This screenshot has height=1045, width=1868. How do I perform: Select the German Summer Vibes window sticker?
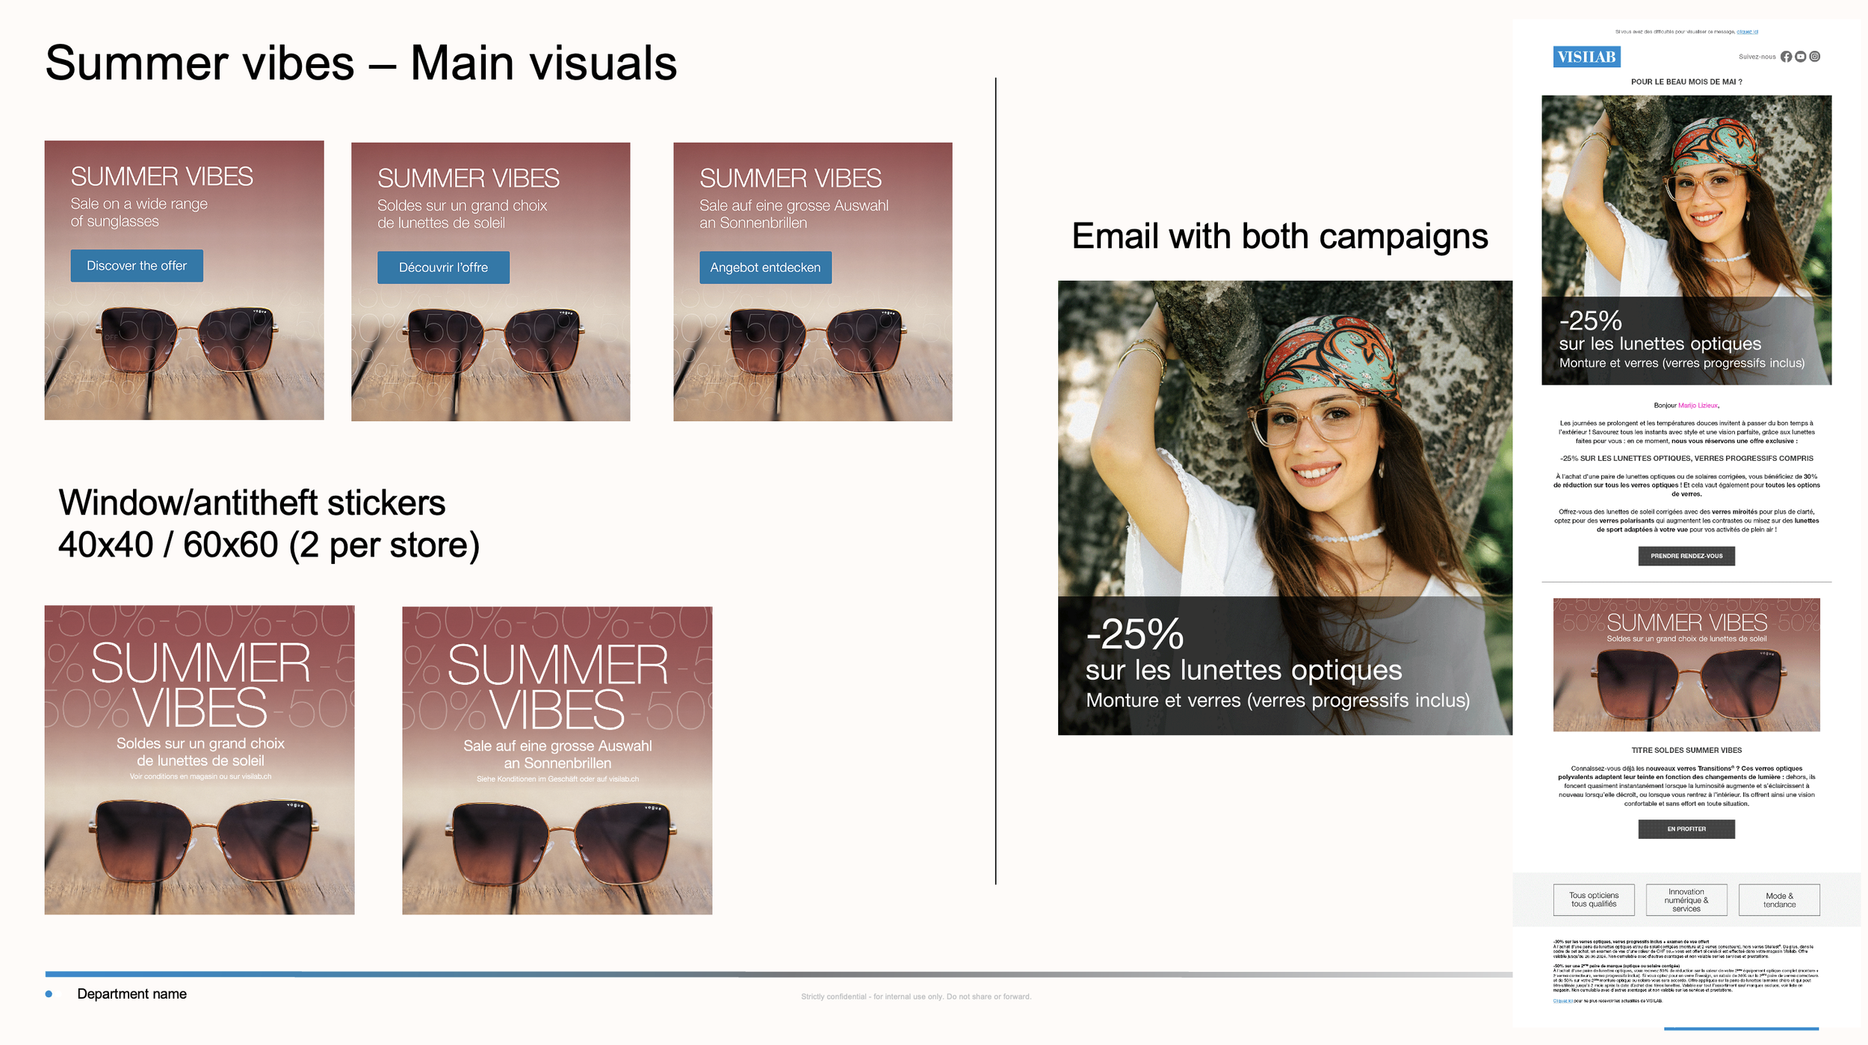(x=557, y=760)
